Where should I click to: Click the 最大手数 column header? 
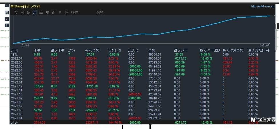tap(58, 50)
